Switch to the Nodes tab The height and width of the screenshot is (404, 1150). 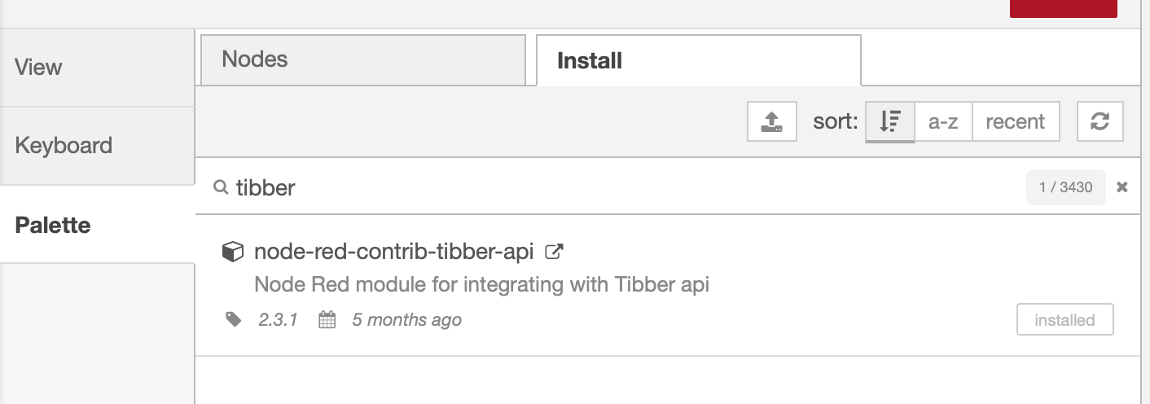tap(362, 59)
